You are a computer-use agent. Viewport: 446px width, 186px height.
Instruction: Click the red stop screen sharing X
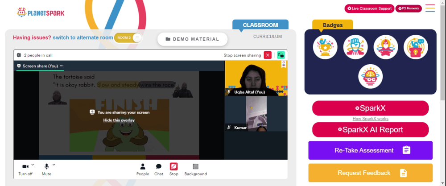coord(268,55)
